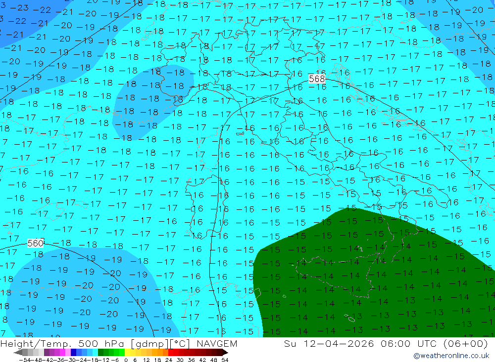This screenshot has width=495, height=362.
Task: Select the NAVGEM model name text
Action: coord(217,343)
